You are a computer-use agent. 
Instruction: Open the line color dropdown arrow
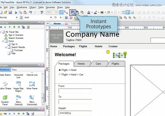coord(99,12)
